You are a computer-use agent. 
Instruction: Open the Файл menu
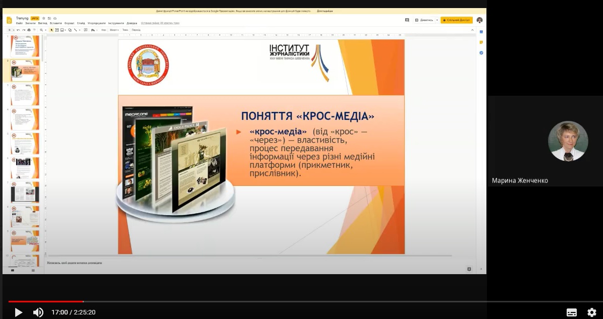[19, 23]
